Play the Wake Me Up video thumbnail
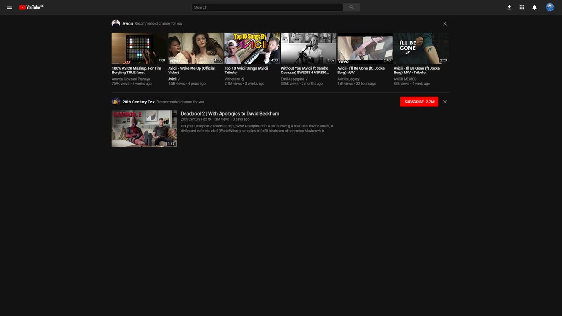562x316 pixels. [x=196, y=48]
